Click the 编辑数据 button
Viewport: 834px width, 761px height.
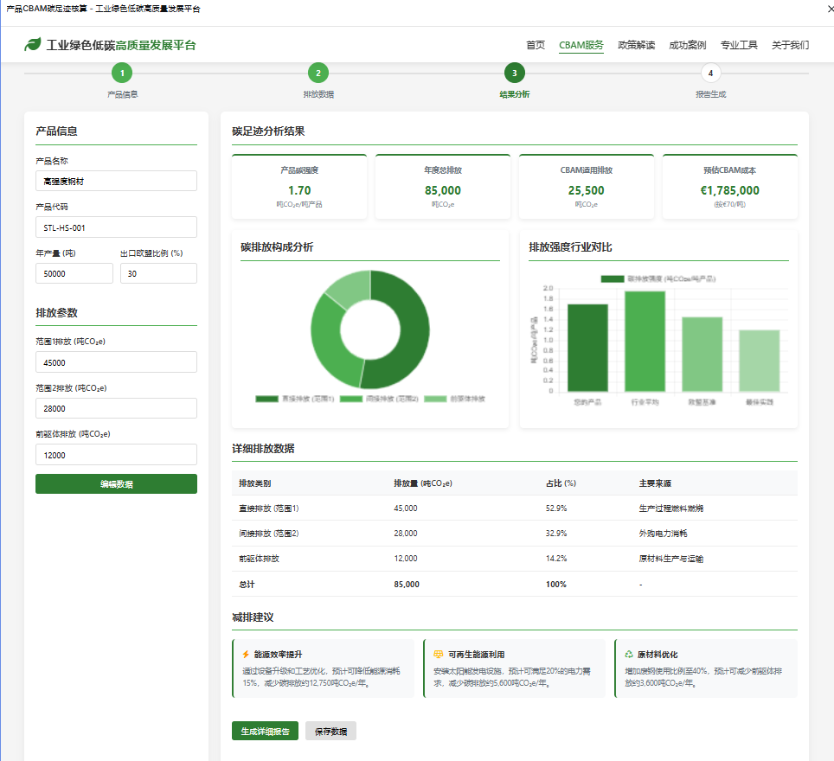(x=116, y=484)
